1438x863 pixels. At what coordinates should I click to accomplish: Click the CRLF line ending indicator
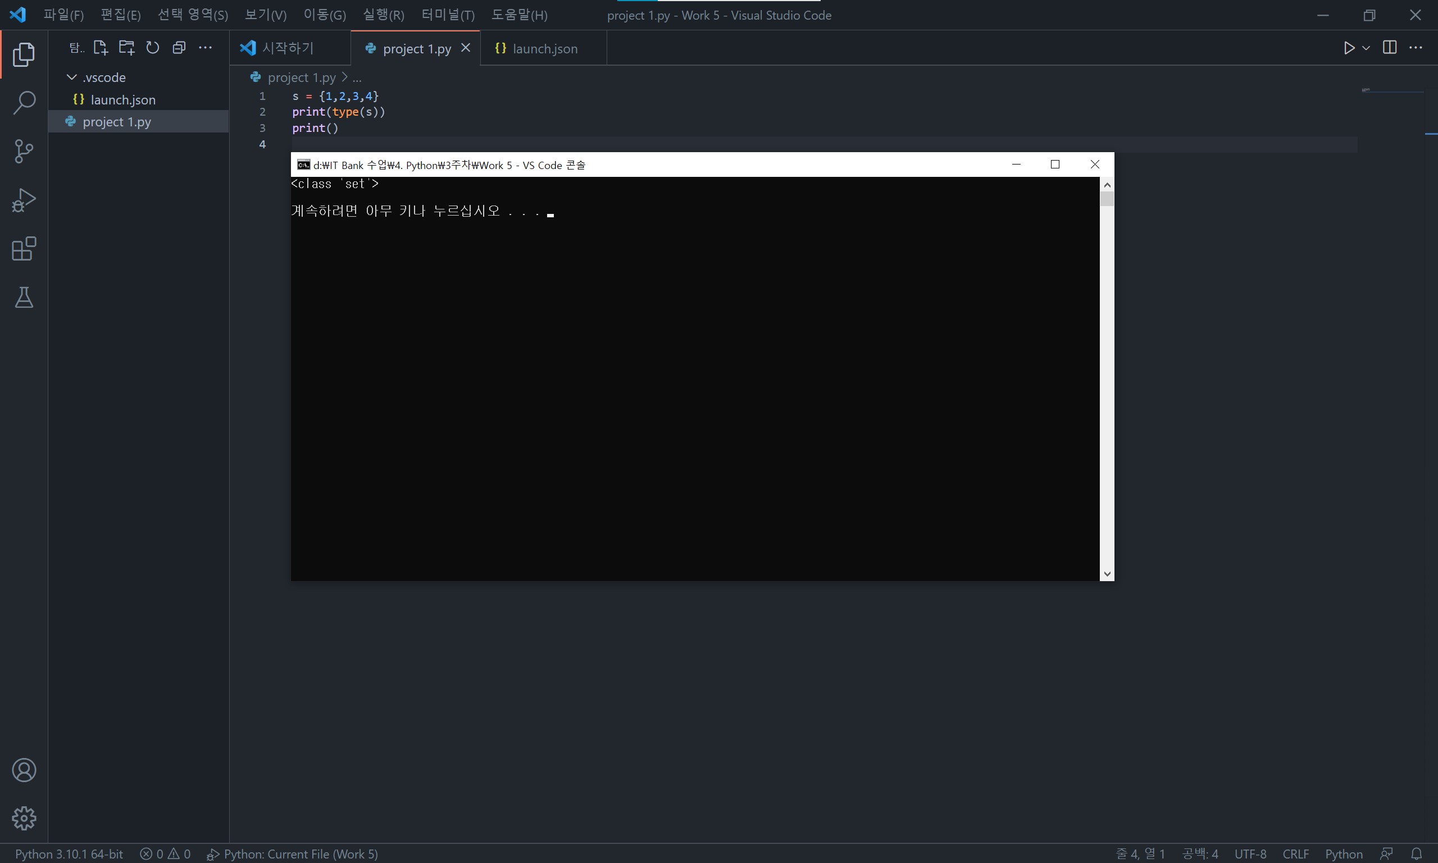point(1295,853)
